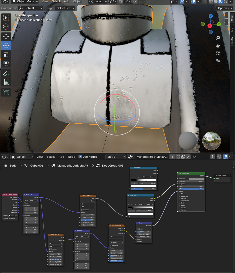Open the Tool sidebar tab
Image resolution: width=235 pixels, height=273 pixels.
coord(232,29)
